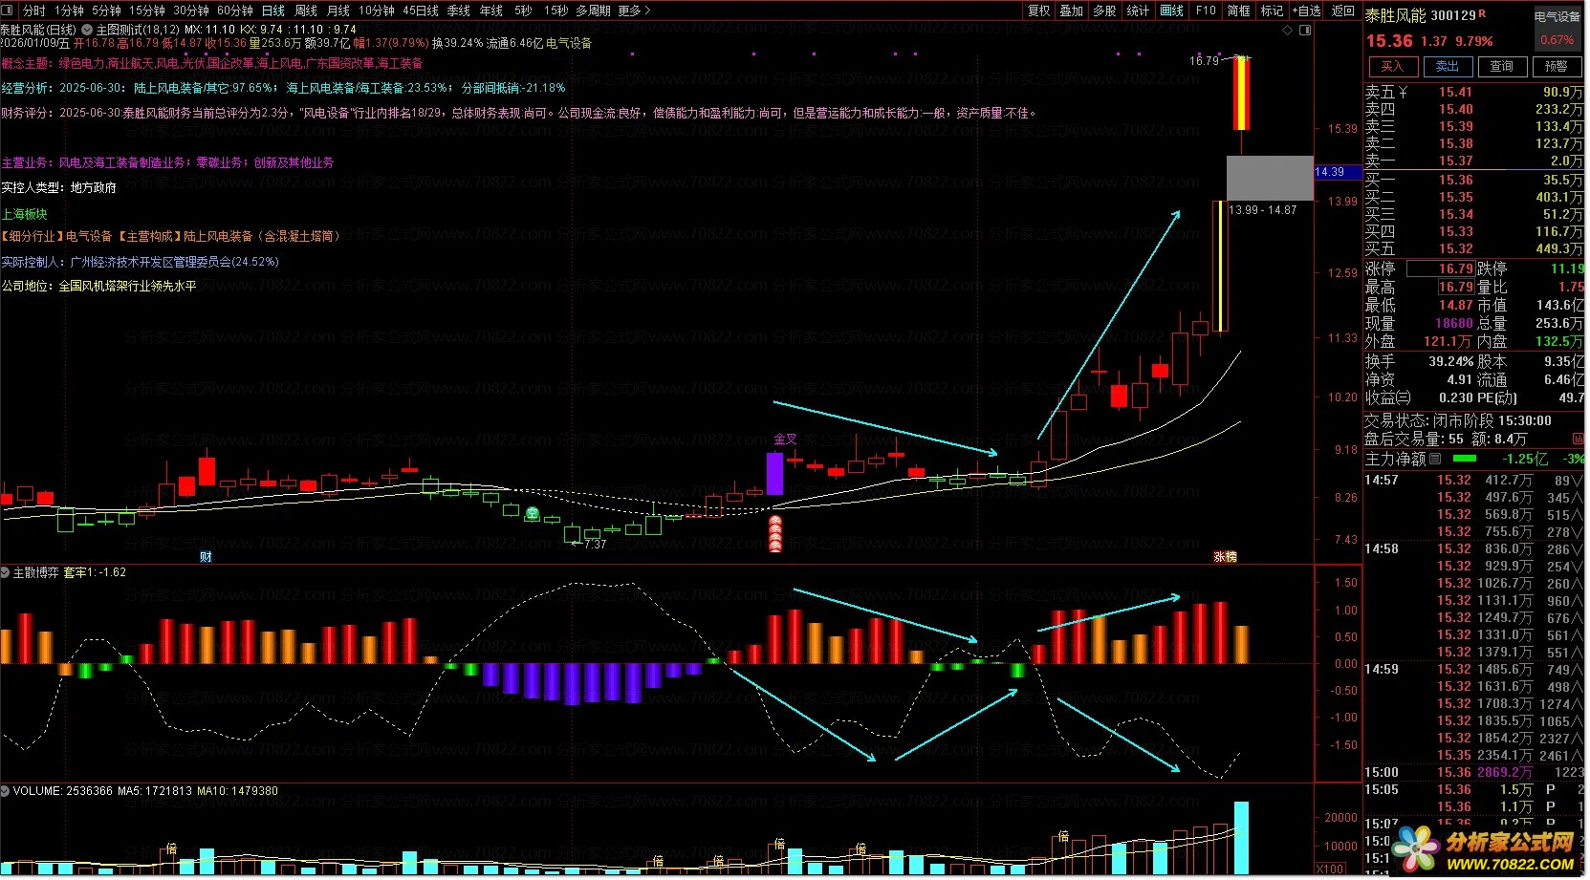1590x880 pixels.
Task: Click the list icon beside 主力净额
Action: [x=1434, y=460]
